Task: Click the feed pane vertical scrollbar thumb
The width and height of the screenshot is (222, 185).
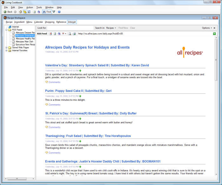Action: (216, 60)
